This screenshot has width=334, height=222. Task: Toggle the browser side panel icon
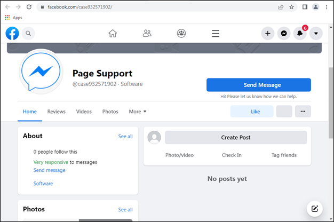(305, 7)
